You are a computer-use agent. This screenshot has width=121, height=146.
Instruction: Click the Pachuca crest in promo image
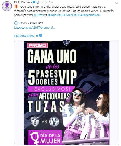click(35, 121)
